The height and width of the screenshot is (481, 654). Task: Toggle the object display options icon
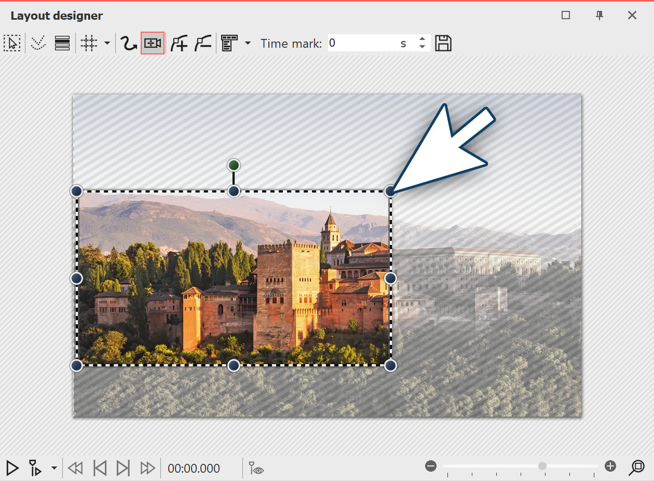pos(230,43)
